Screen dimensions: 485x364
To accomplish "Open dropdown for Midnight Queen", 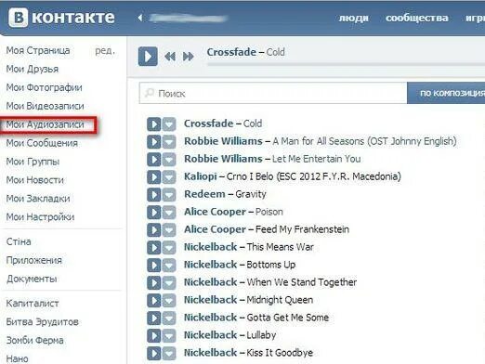I will point(169,301).
